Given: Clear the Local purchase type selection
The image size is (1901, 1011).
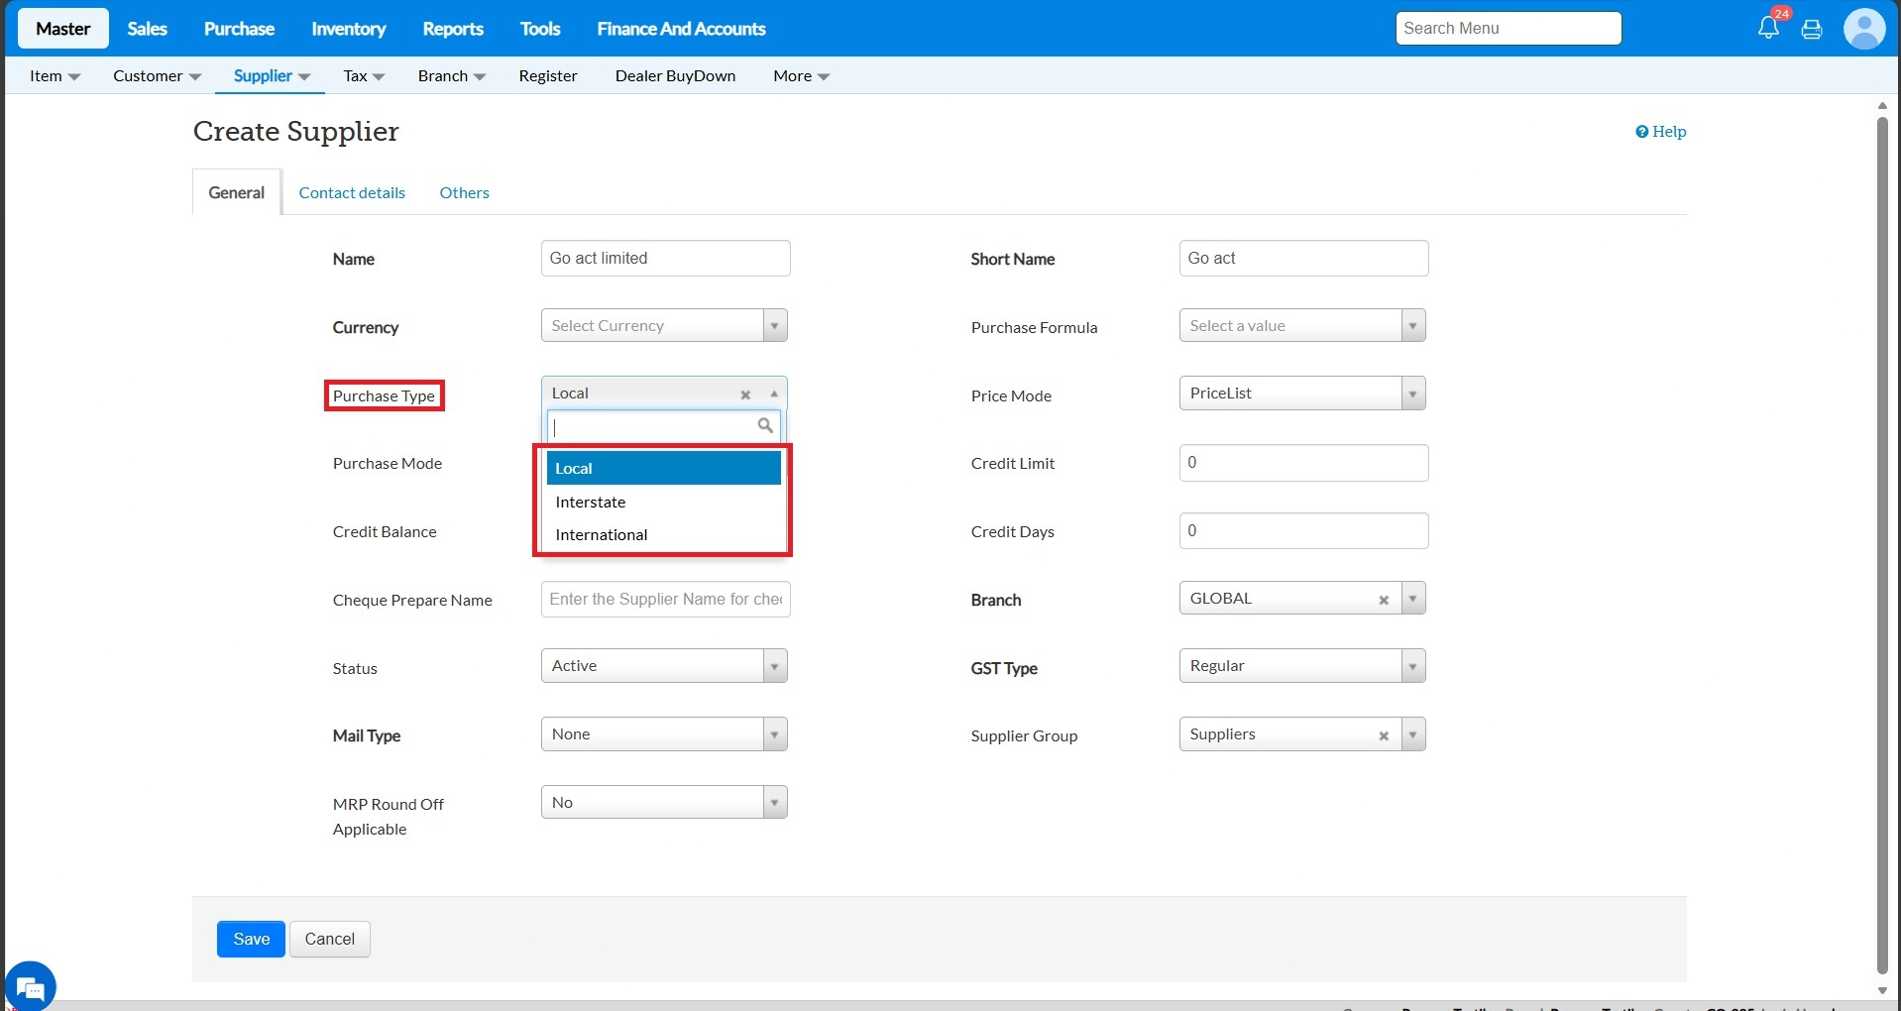Looking at the screenshot, I should [745, 394].
